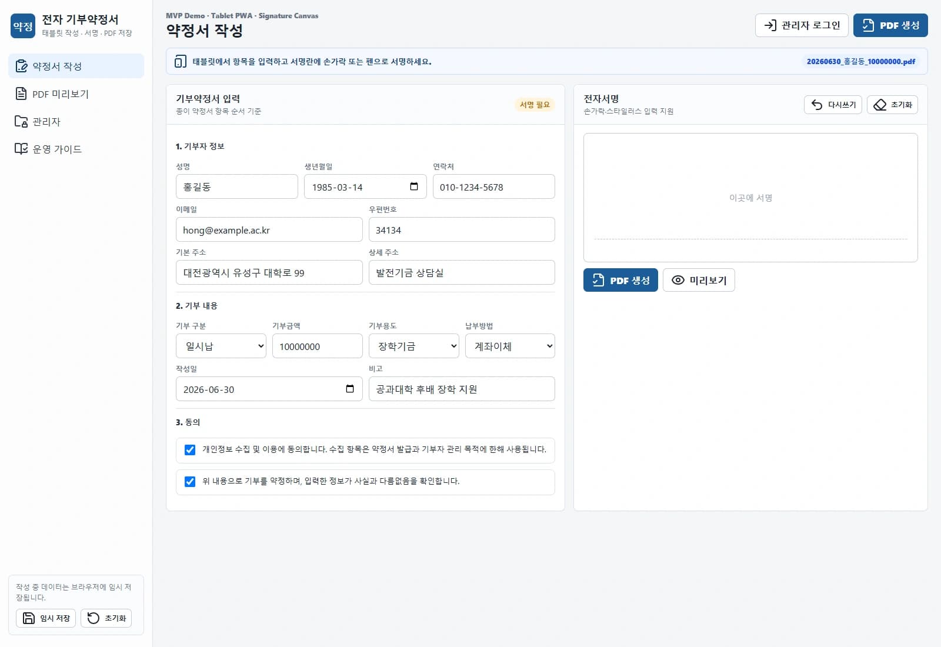Click the 약정 app logo icon
941x647 pixels.
click(23, 26)
